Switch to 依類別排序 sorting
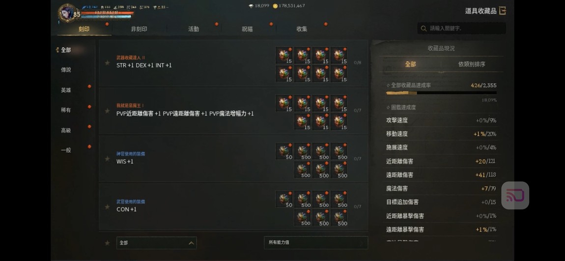This screenshot has width=565, height=261. [x=472, y=64]
